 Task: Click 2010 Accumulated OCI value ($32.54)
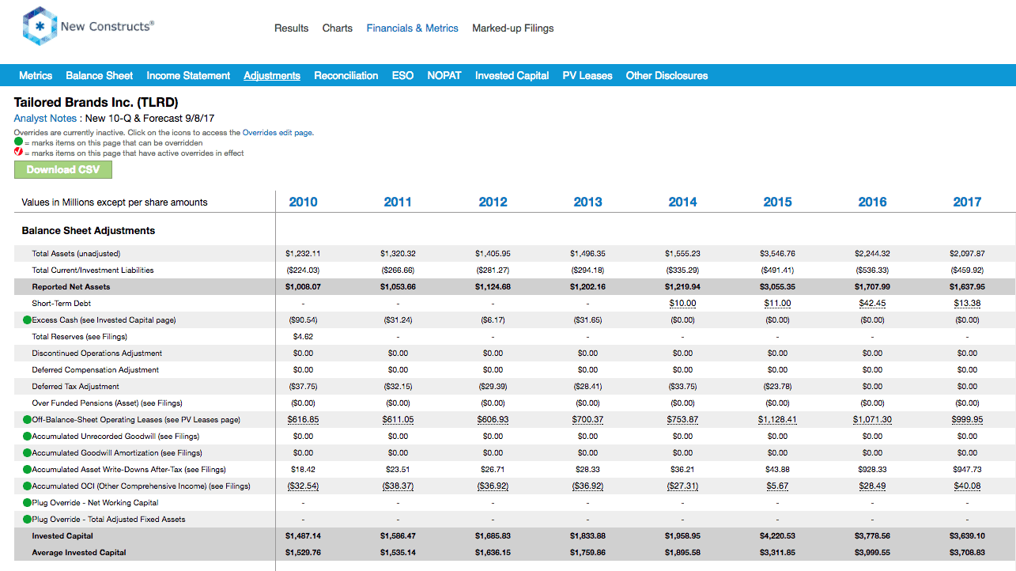(303, 486)
